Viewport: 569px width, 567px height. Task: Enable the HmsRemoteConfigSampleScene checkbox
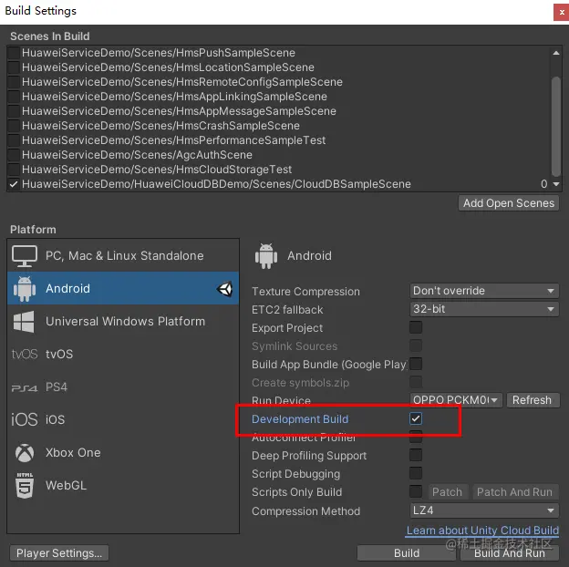click(x=14, y=82)
